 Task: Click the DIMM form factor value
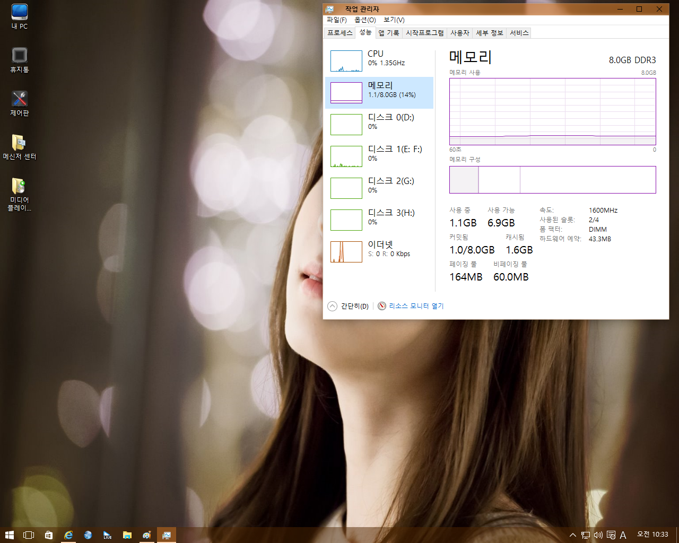click(598, 230)
